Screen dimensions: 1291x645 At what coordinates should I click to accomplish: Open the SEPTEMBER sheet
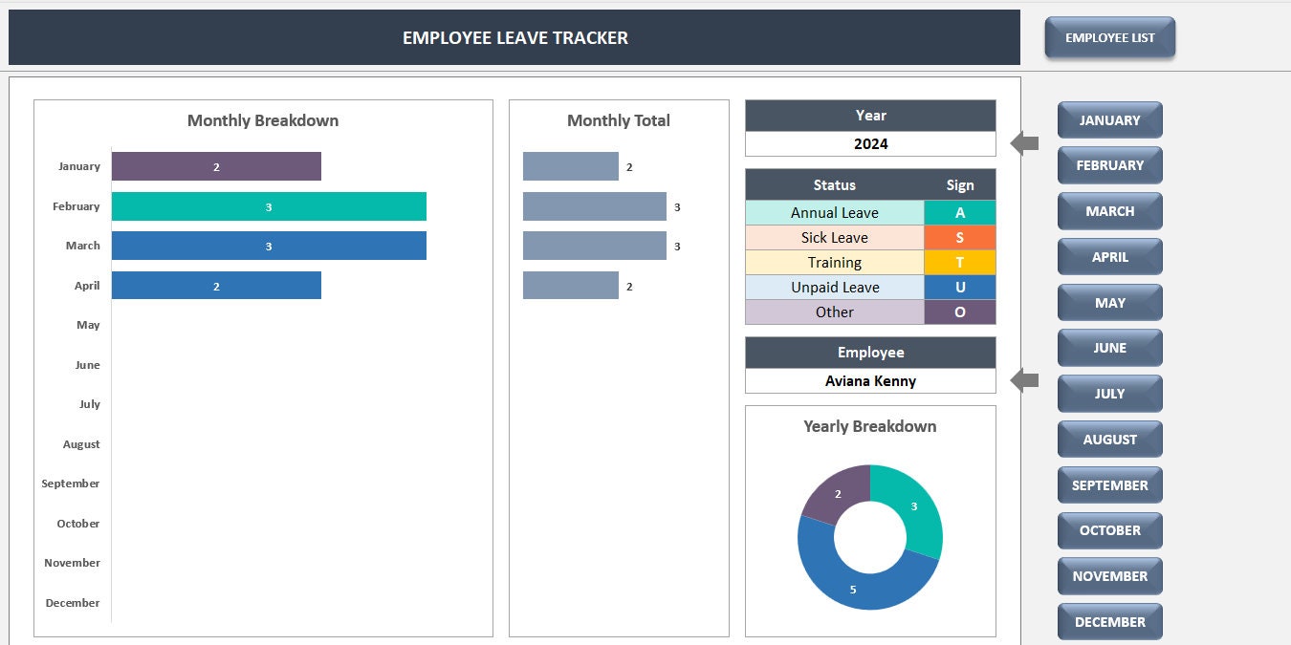pos(1109,484)
